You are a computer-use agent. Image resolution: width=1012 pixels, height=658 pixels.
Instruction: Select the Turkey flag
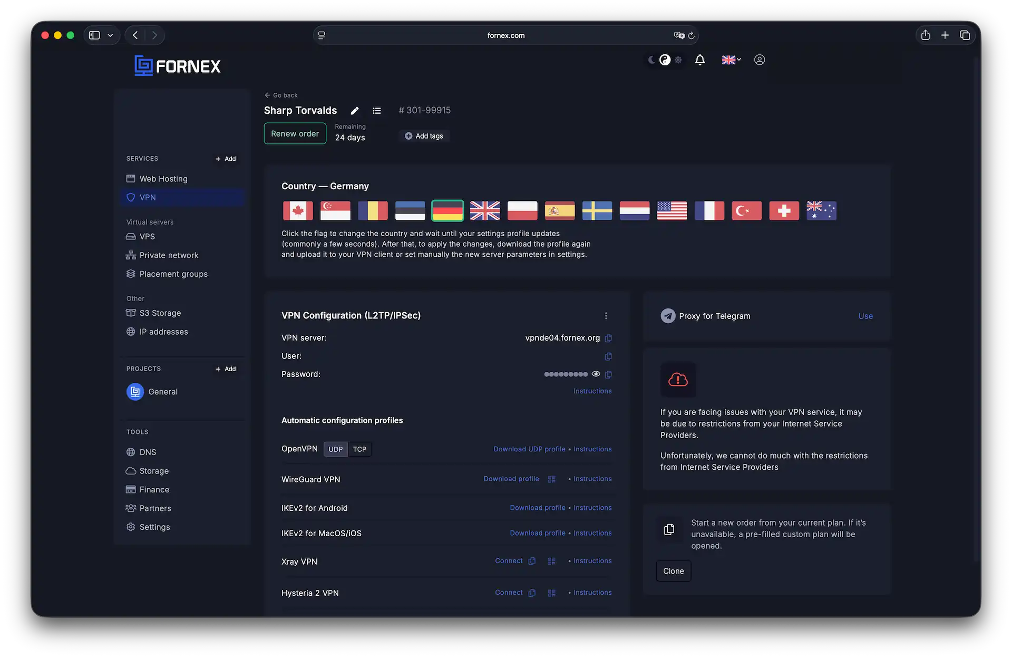[x=747, y=211]
